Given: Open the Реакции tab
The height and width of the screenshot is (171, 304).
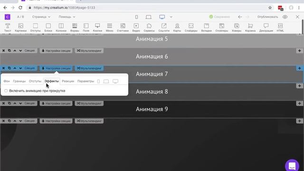Looking at the screenshot, I should [x=68, y=81].
